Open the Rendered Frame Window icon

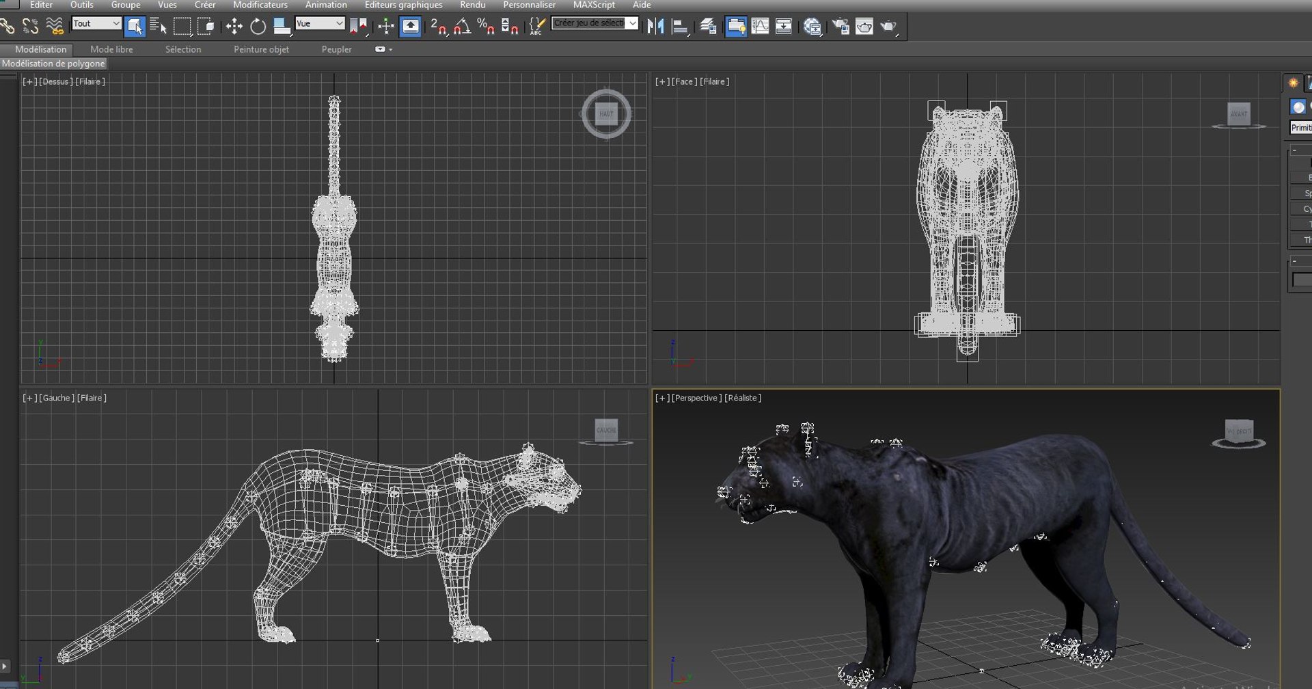[864, 27]
